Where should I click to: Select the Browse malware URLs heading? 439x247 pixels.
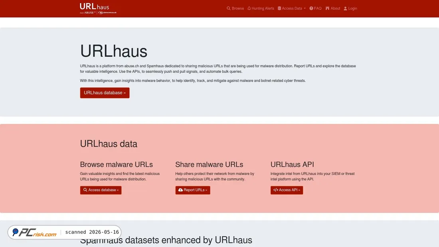pos(117,164)
